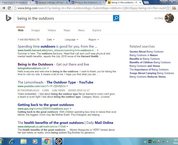
Task: Open File Explorer folder in taskbar
Action: (x=24, y=141)
